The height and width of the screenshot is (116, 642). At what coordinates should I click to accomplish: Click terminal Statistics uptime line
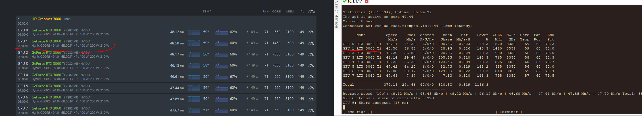click(387, 12)
